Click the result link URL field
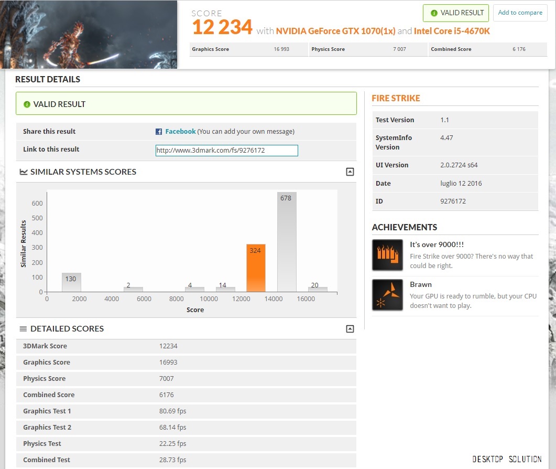Image resolution: width=556 pixels, height=469 pixels. point(226,150)
